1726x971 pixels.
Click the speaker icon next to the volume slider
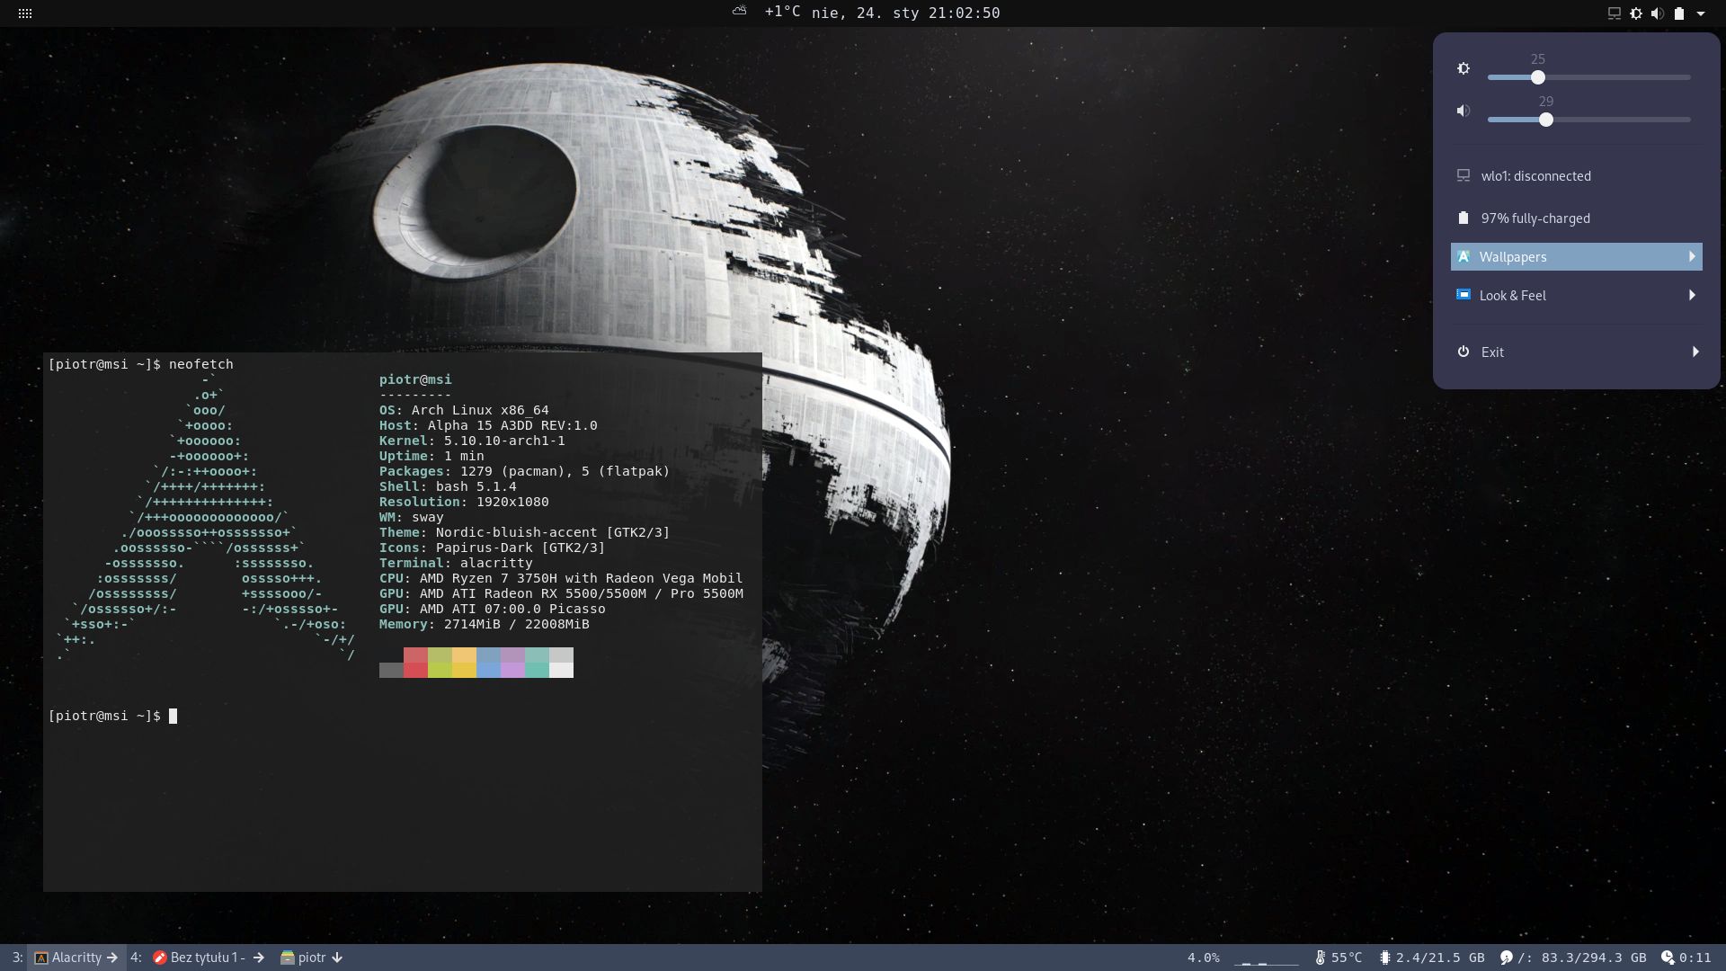pos(1464,111)
